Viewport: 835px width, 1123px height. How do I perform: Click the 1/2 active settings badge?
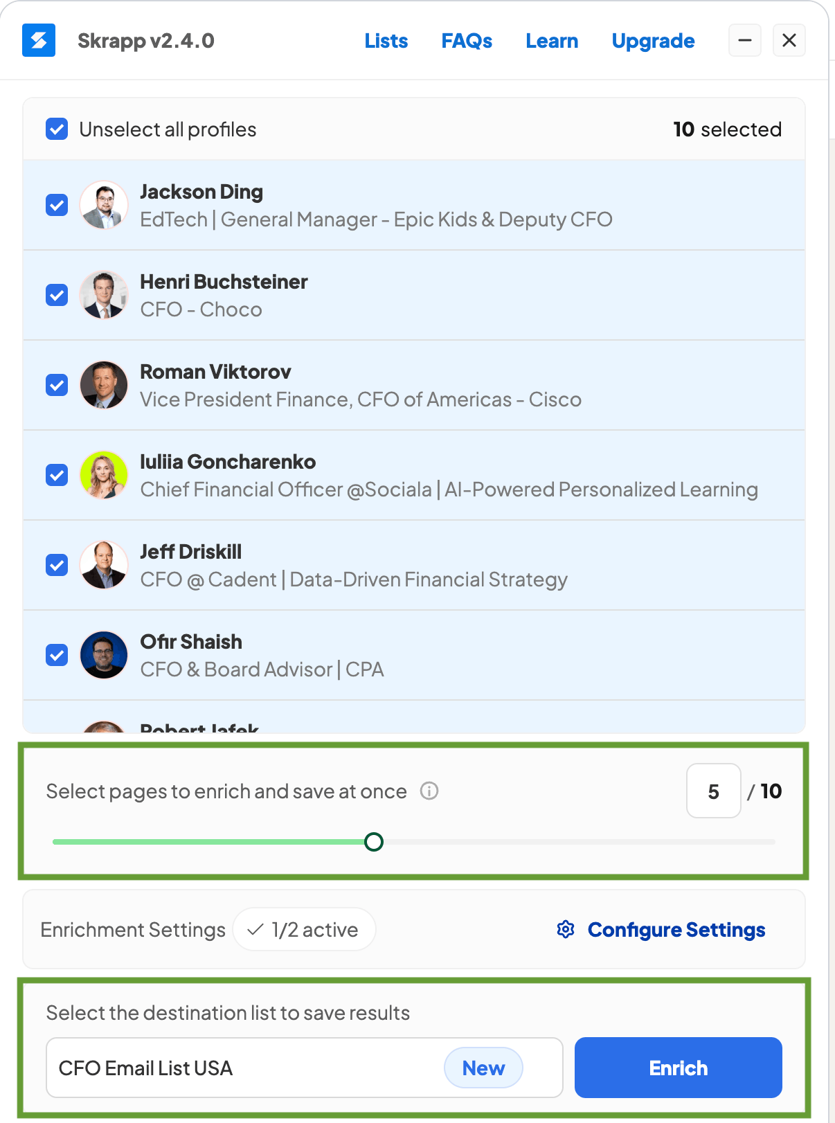[305, 929]
